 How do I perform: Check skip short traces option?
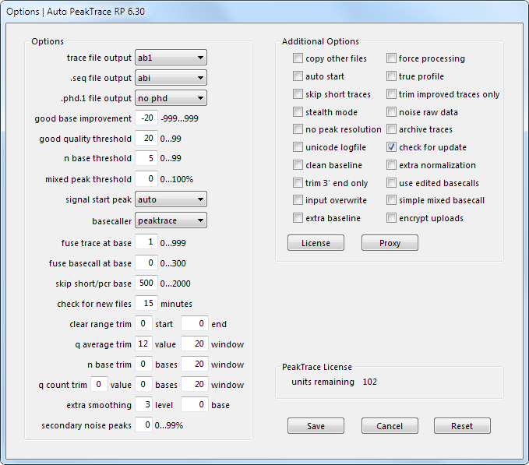[298, 93]
